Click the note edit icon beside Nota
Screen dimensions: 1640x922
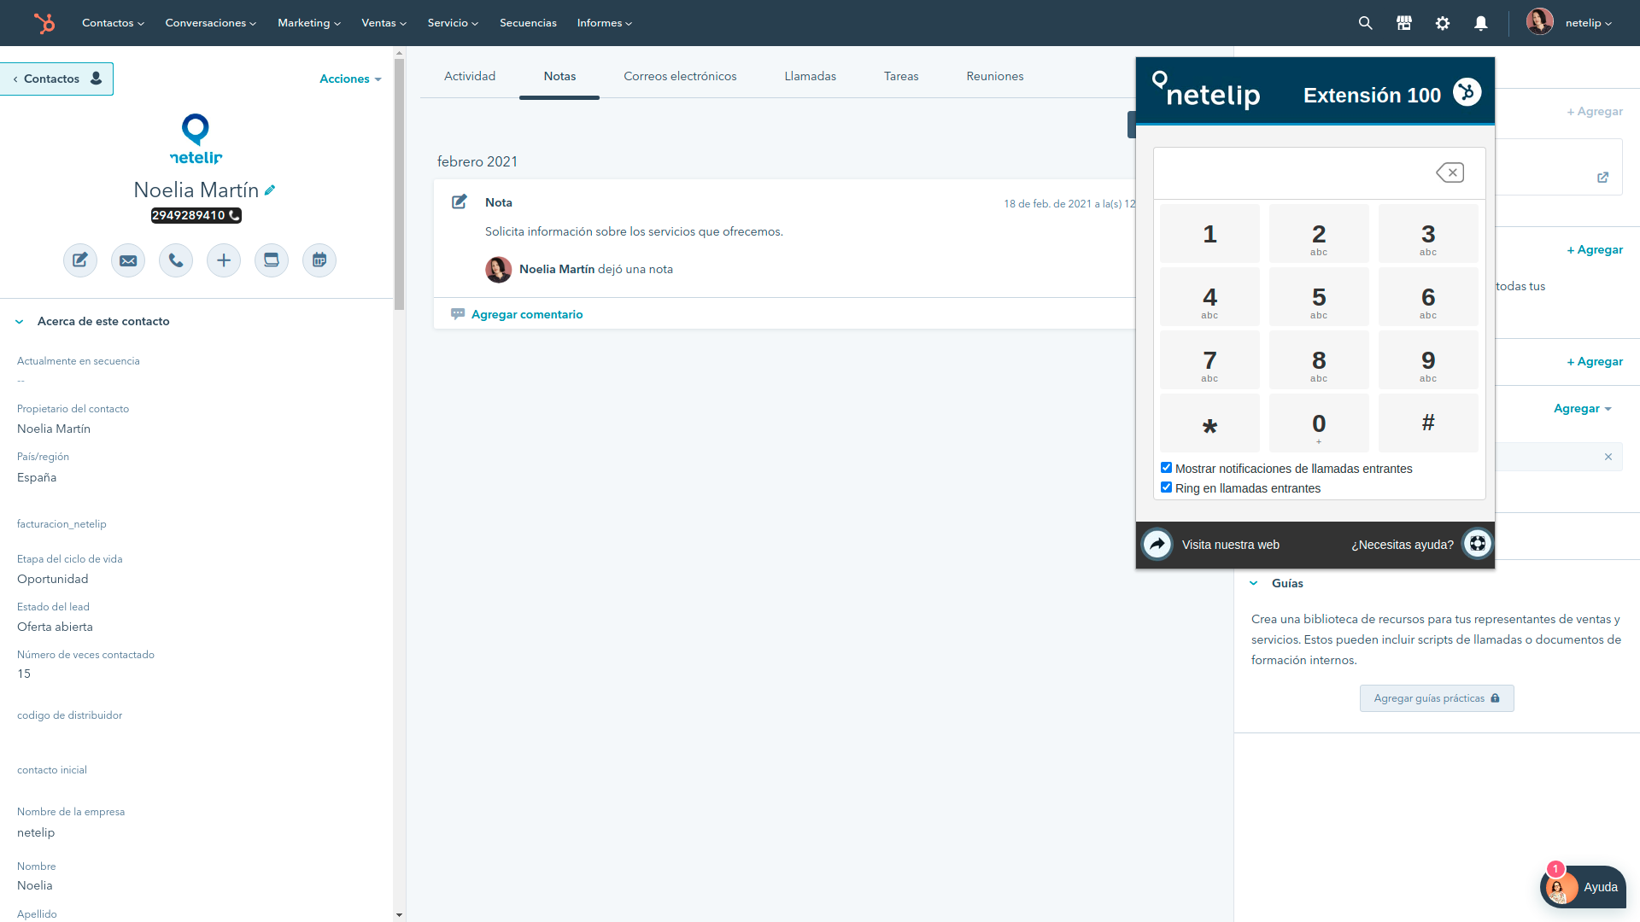coord(460,201)
